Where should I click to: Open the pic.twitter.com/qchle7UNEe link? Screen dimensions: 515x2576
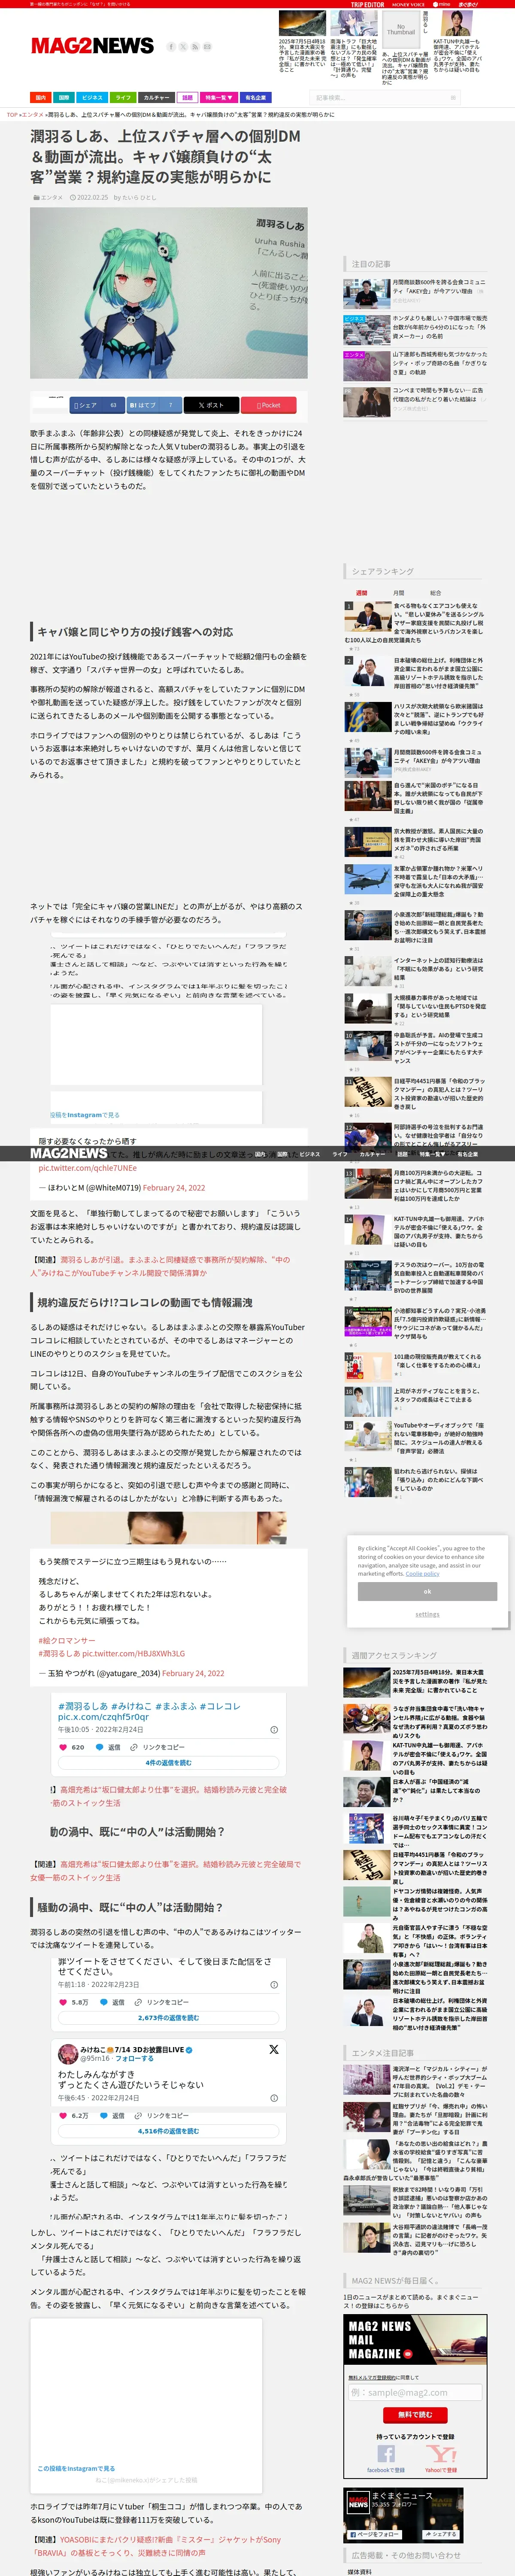point(88,1167)
